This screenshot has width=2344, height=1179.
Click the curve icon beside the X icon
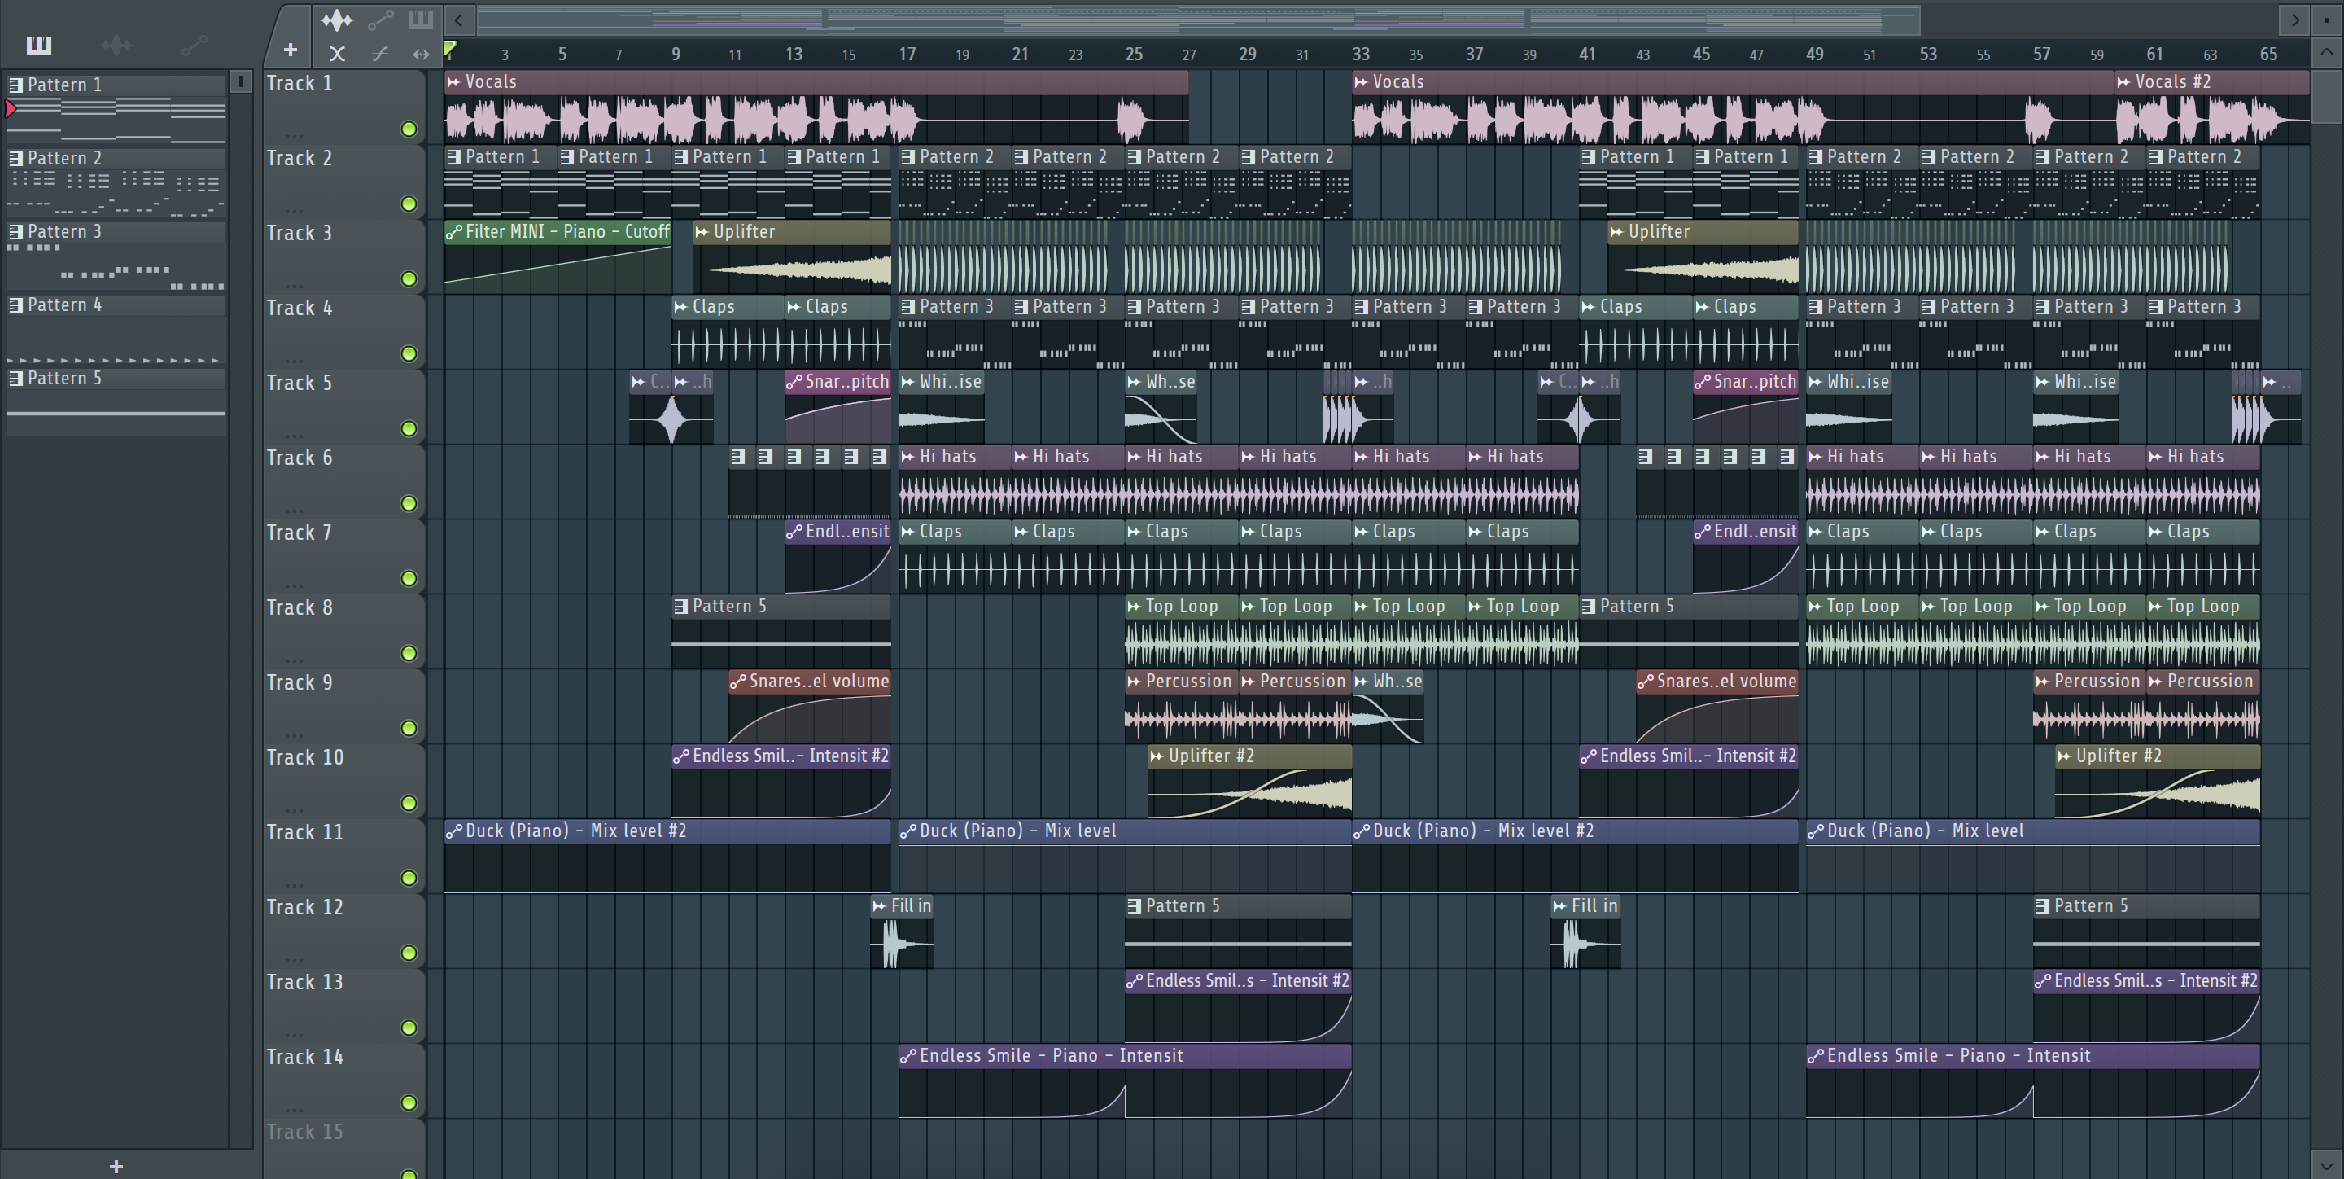pos(379,54)
